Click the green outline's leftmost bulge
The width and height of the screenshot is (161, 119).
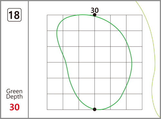click(x=57, y=33)
